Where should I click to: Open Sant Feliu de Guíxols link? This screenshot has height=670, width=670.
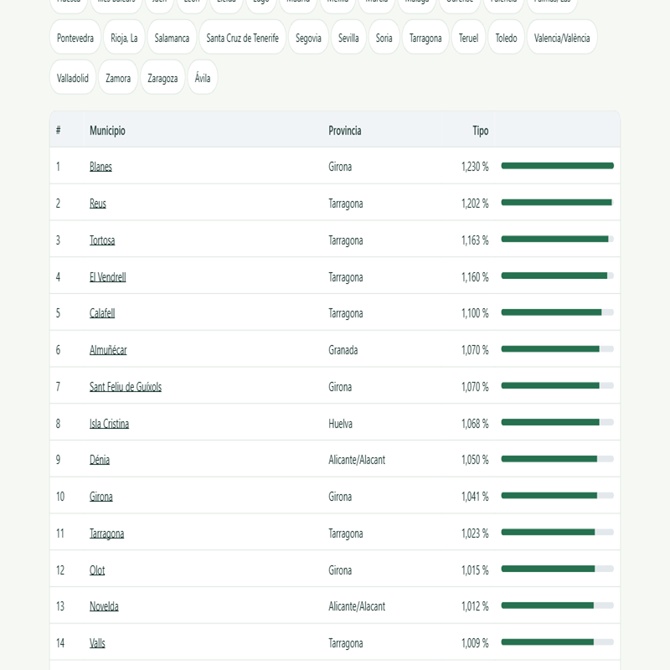pos(126,387)
